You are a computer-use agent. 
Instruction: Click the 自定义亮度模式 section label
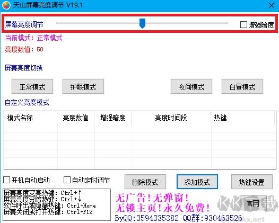(27, 103)
